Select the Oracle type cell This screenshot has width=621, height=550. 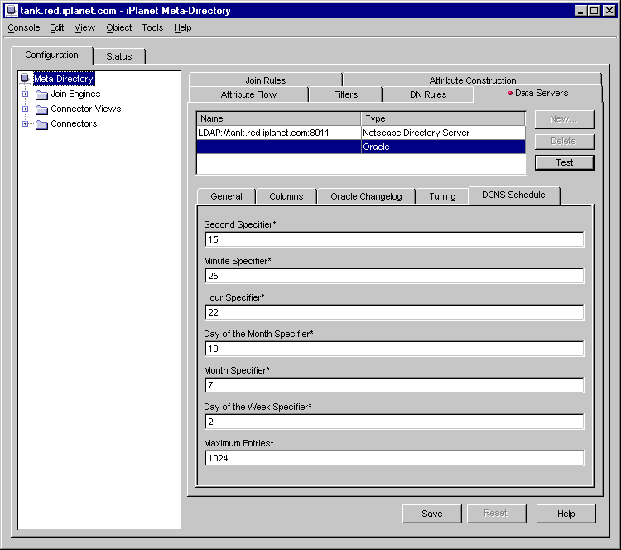click(443, 147)
